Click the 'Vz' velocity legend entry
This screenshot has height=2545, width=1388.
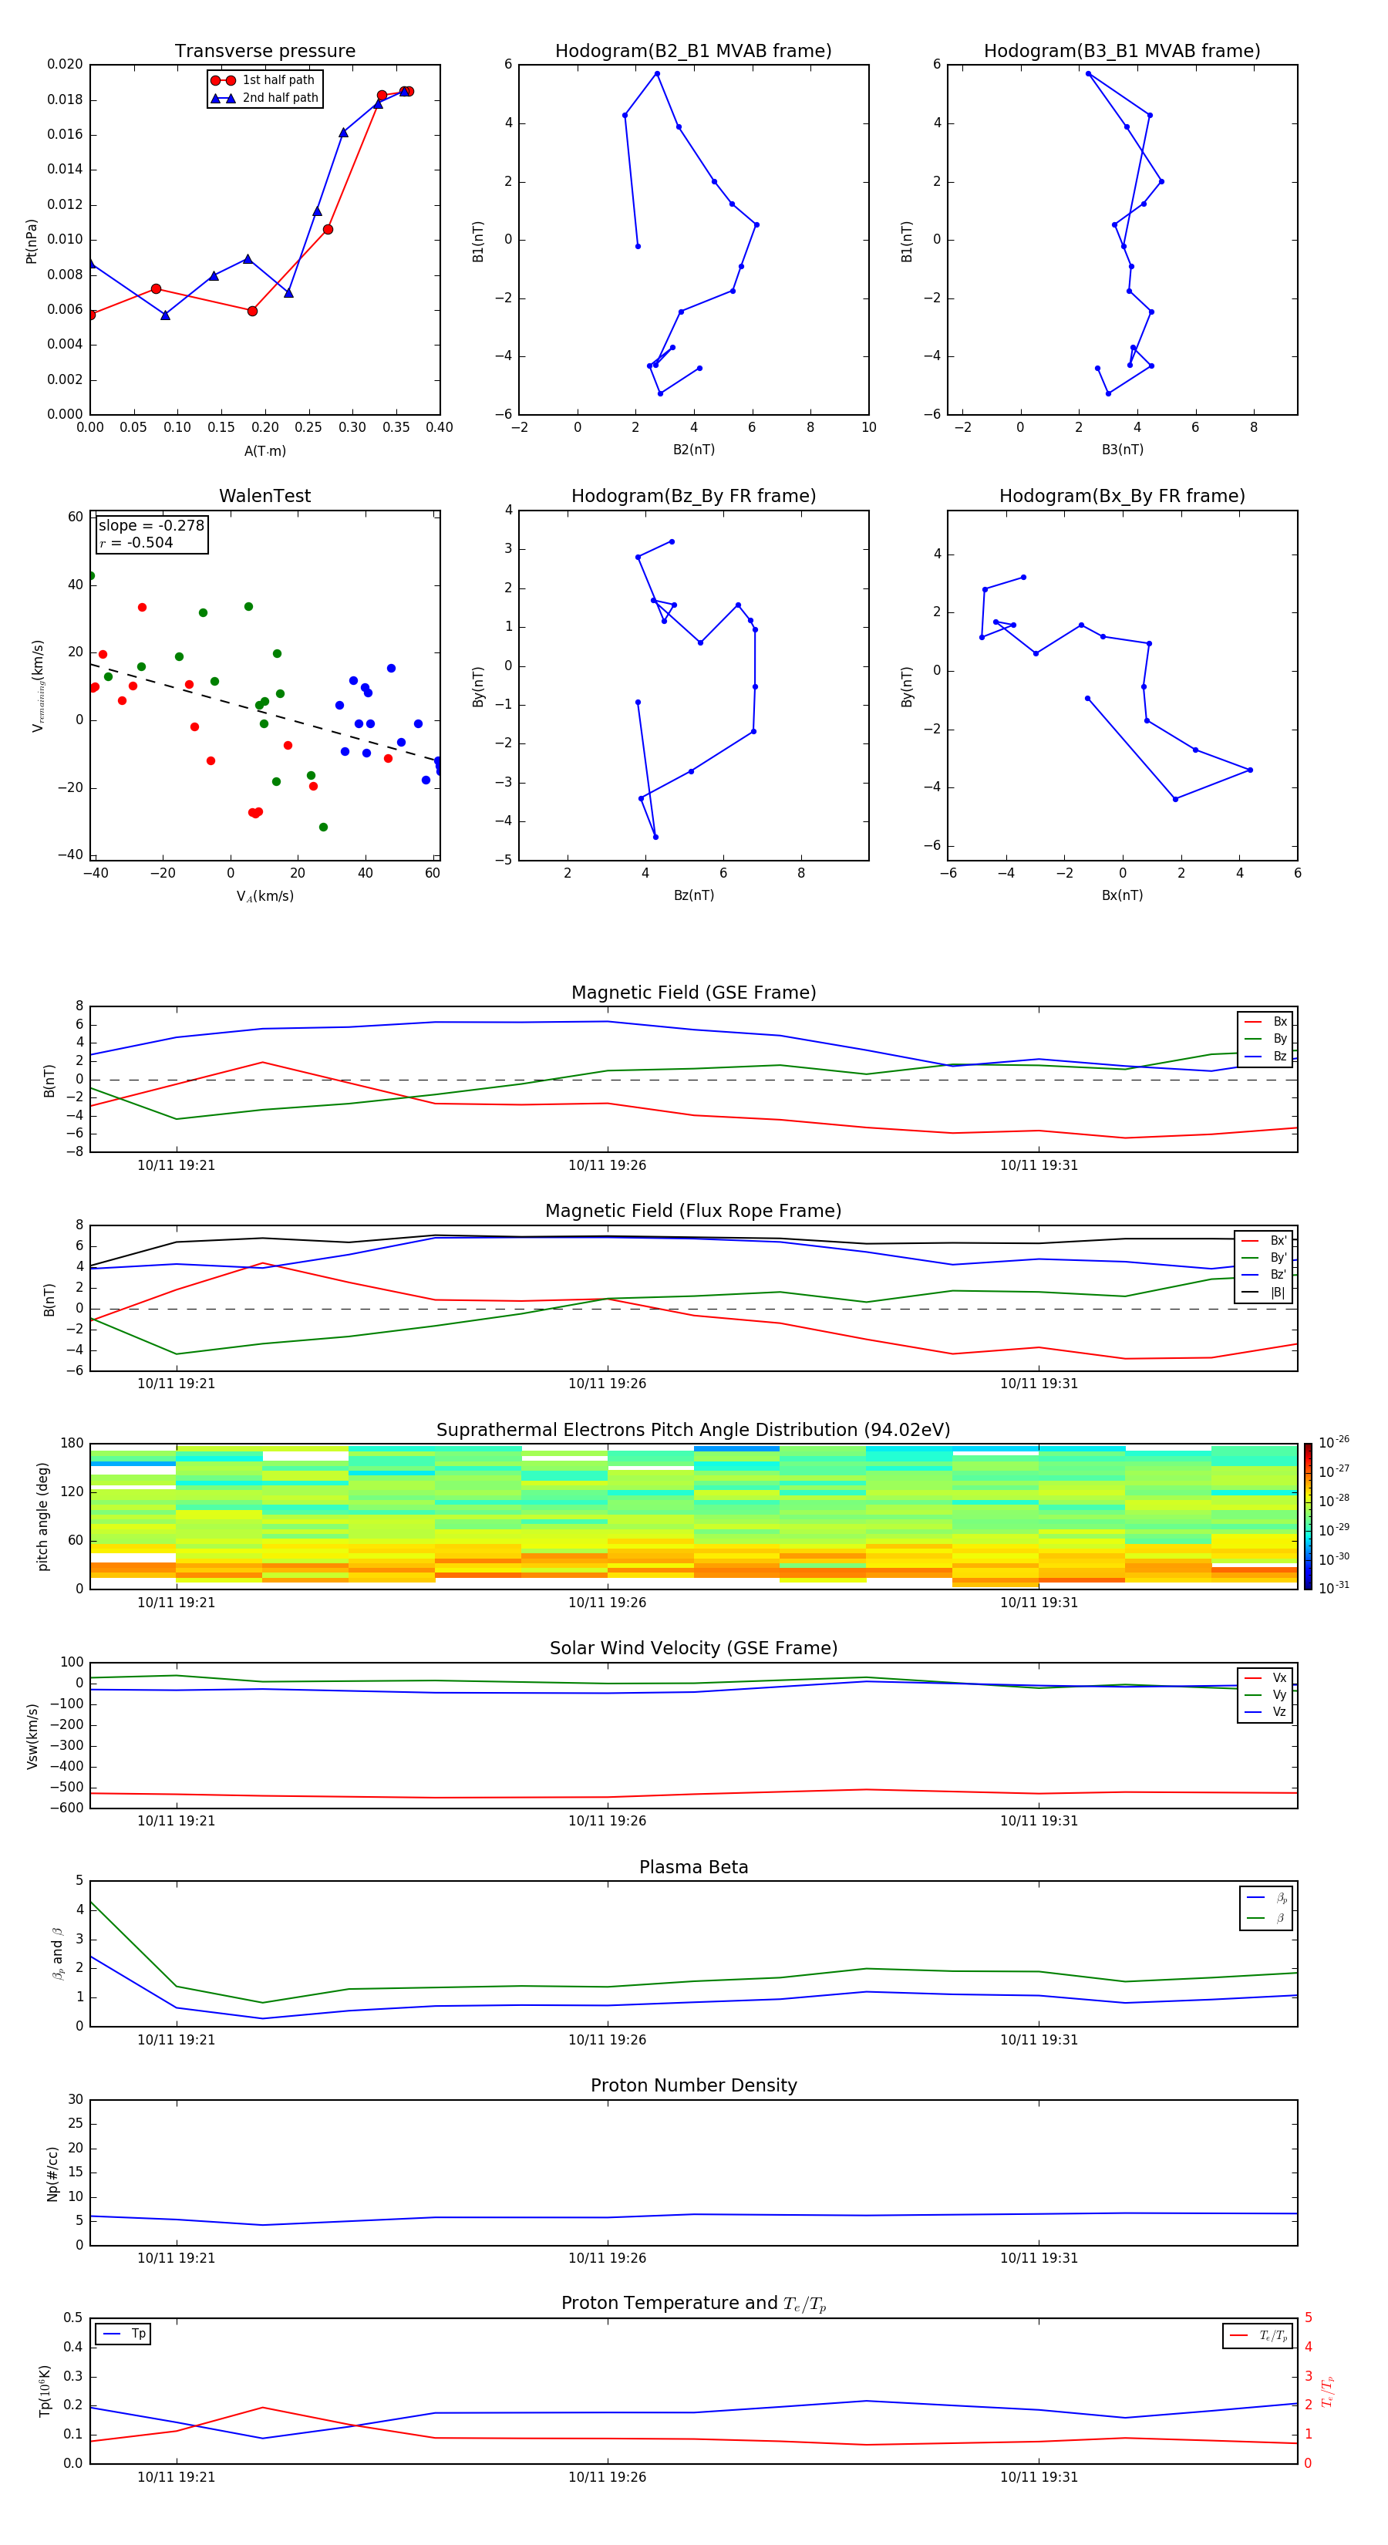pos(1265,1712)
